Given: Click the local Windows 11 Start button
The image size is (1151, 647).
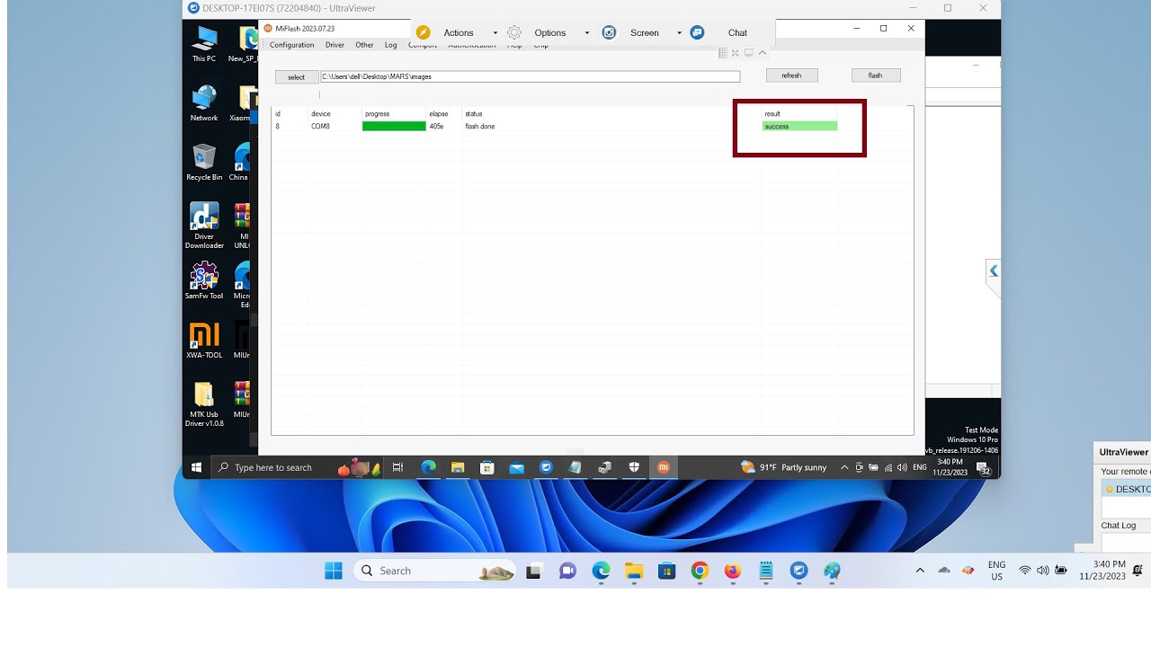Looking at the screenshot, I should (x=334, y=571).
